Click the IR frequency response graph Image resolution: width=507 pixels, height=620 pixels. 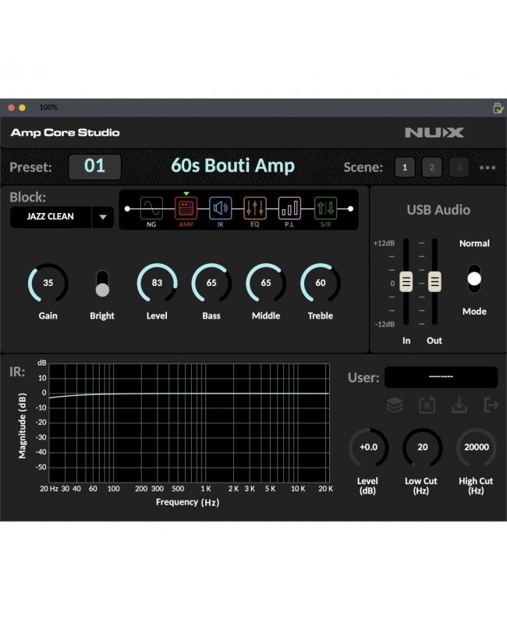coord(189,422)
